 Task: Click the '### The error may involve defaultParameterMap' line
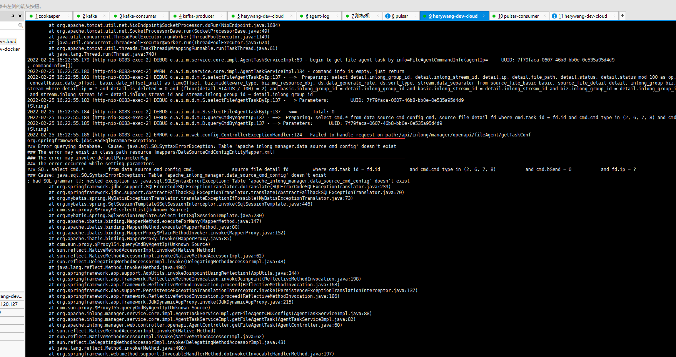pyautogui.click(x=88, y=158)
